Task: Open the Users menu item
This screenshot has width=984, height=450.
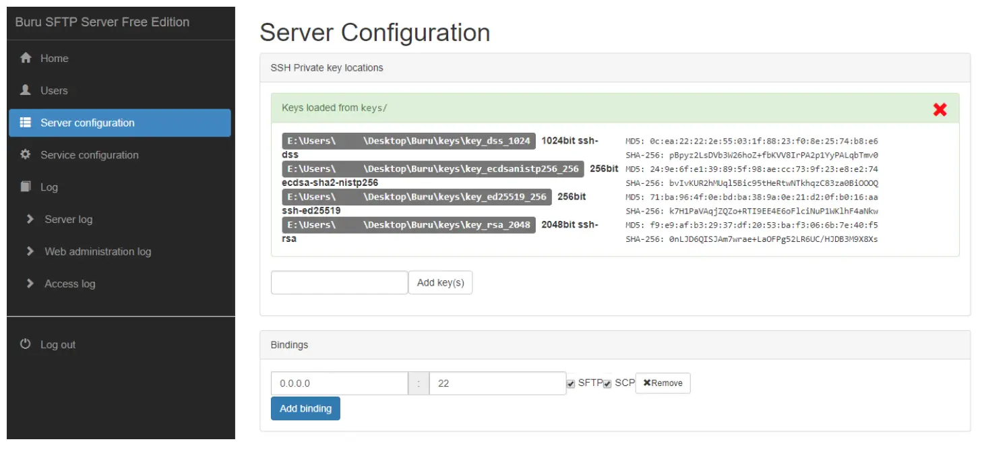Action: coord(54,90)
